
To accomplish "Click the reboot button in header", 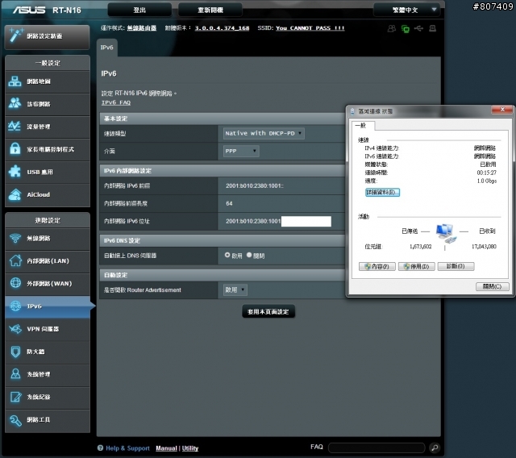I will 210,10.
